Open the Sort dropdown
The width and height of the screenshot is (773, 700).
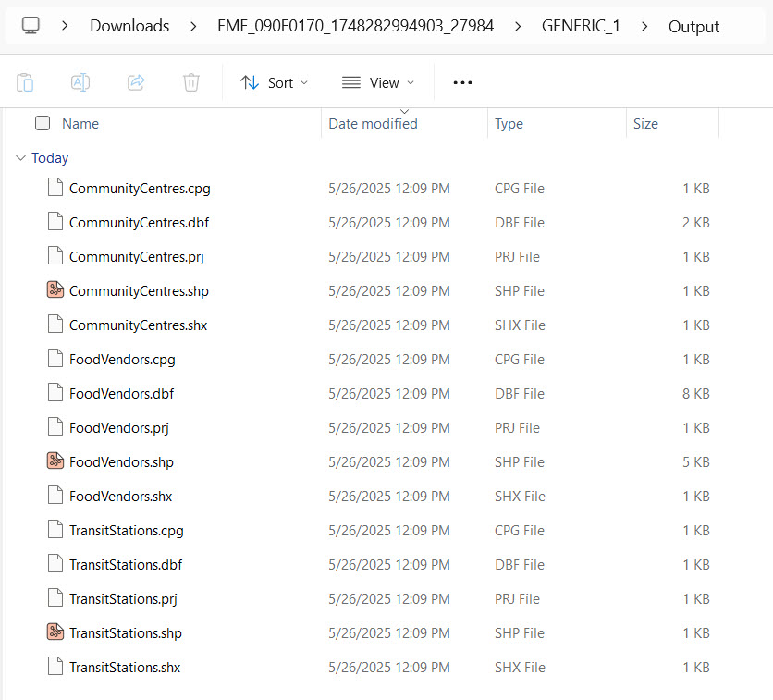(x=274, y=82)
